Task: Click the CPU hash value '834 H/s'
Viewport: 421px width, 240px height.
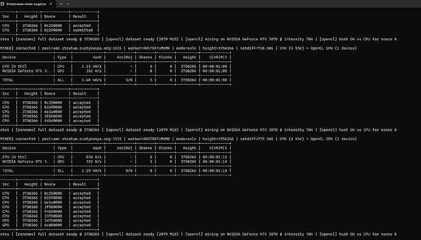Action: coord(94,157)
